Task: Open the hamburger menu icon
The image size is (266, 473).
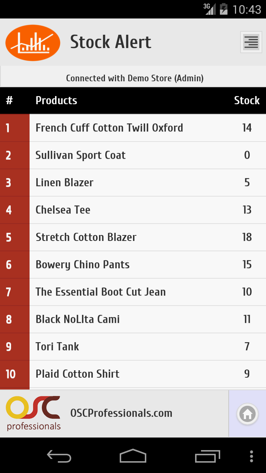Action: 251,42
